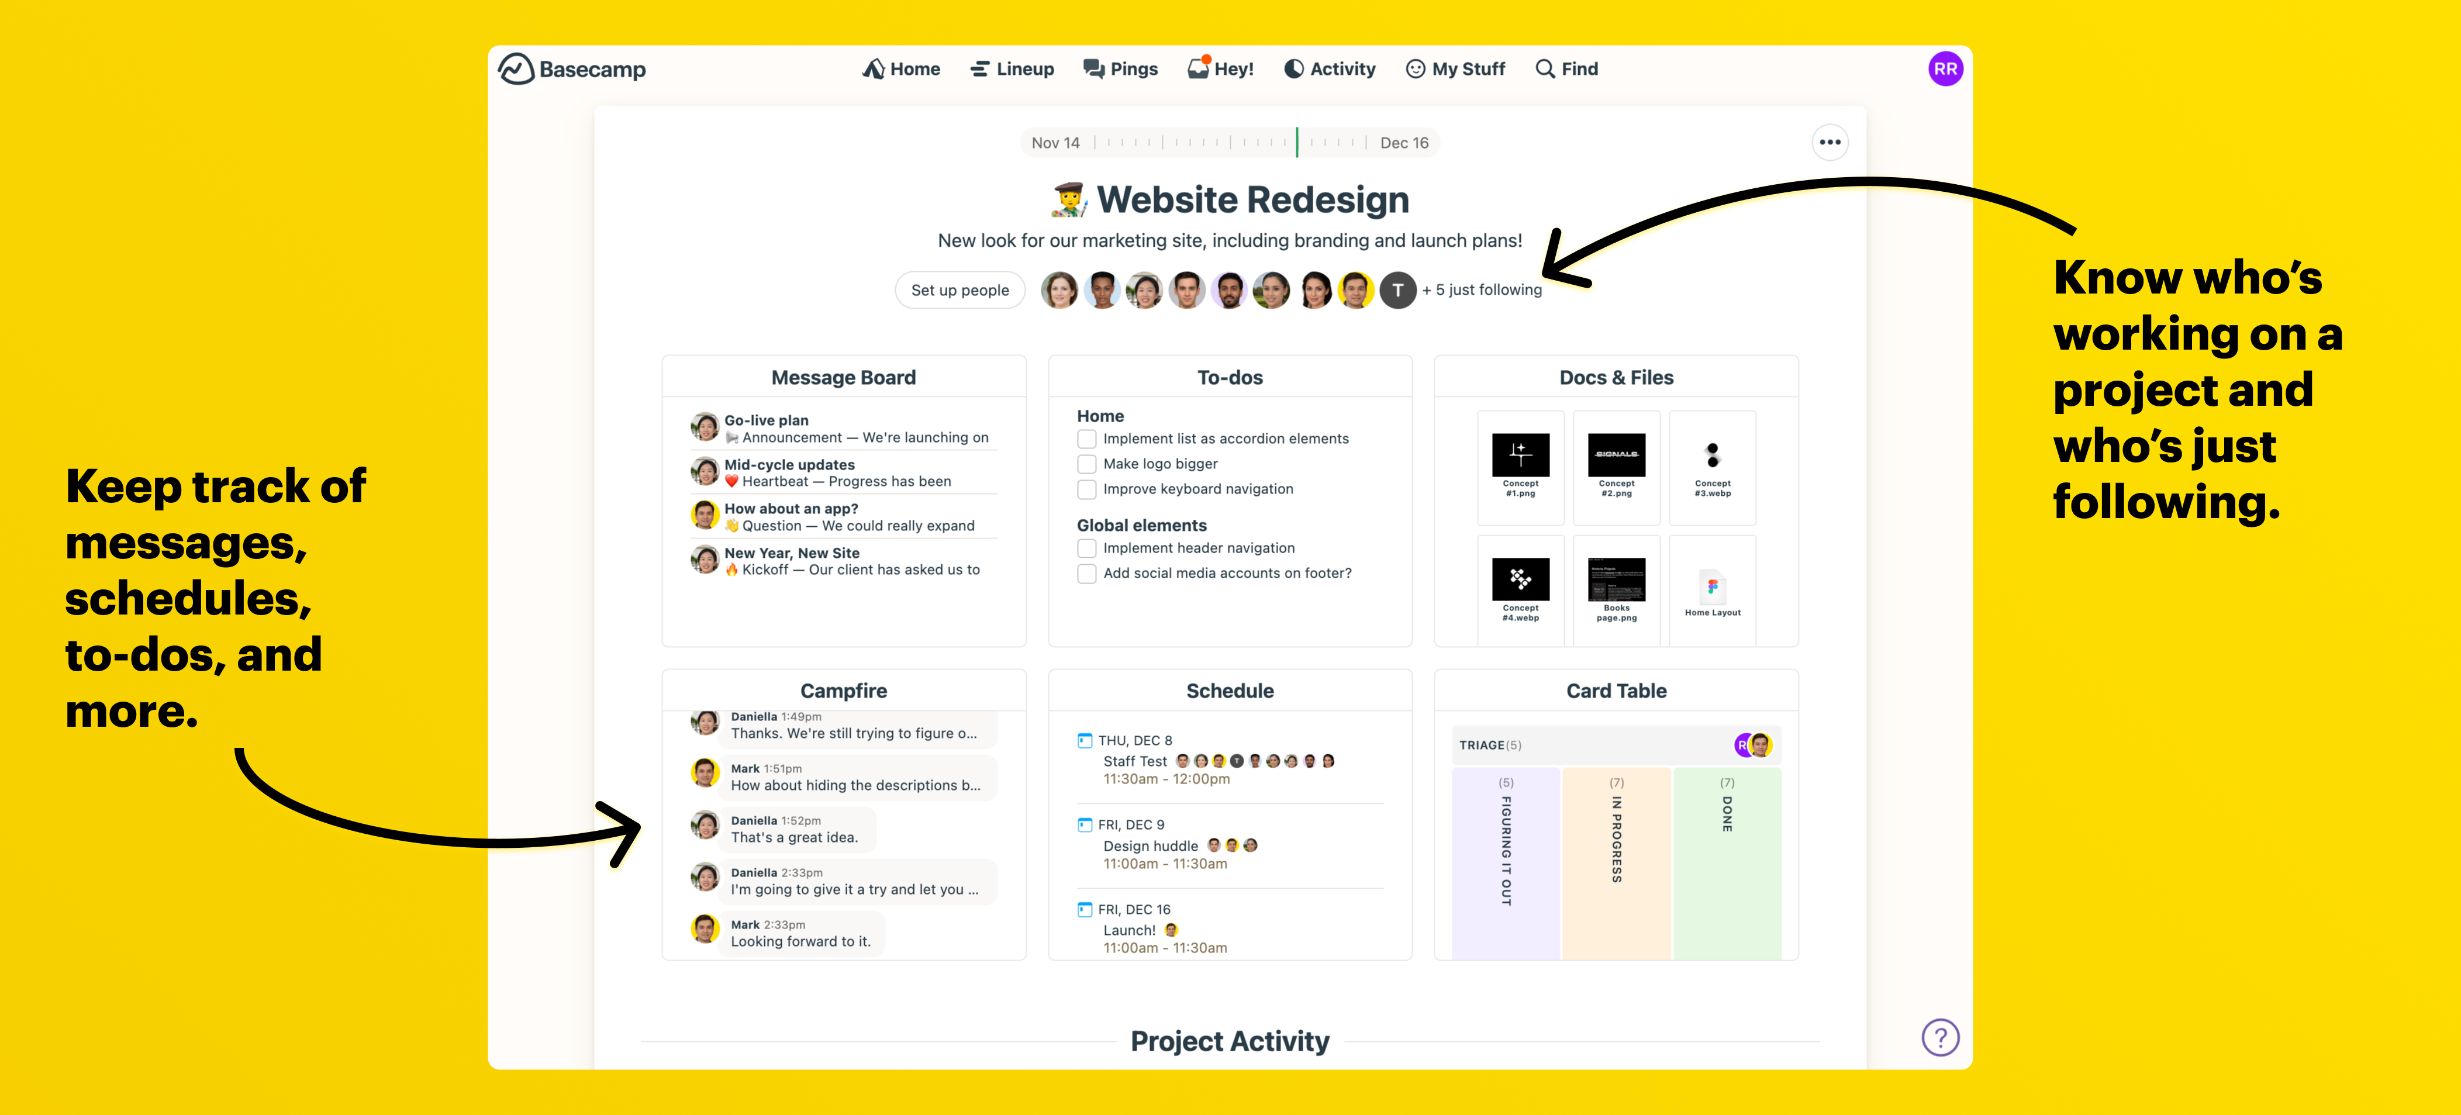Toggle the Implement list as accordion checkbox
2461x1115 pixels.
[1086, 438]
